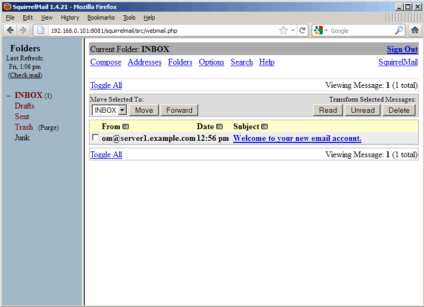Image resolution: width=424 pixels, height=307 pixels.
Task: Toggle the From column checkbox
Action: coord(126,126)
